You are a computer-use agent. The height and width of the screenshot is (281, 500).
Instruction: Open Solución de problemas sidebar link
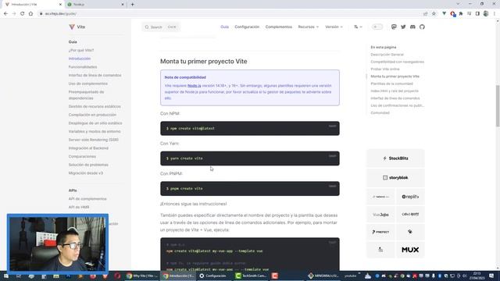[88, 165]
